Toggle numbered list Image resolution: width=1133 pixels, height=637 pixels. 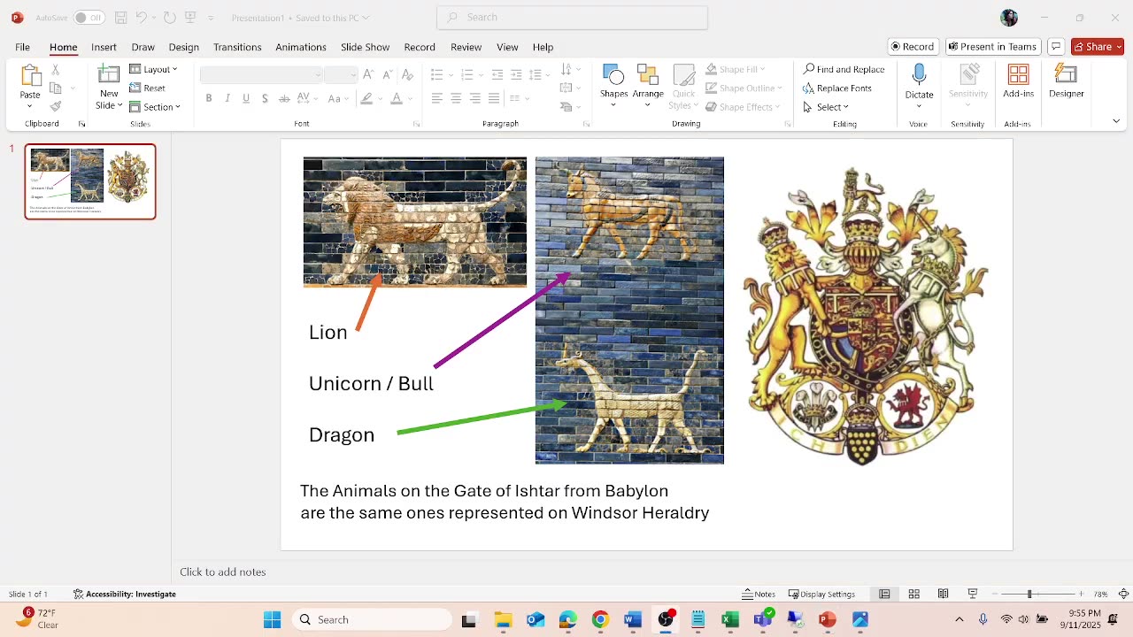[x=466, y=74]
